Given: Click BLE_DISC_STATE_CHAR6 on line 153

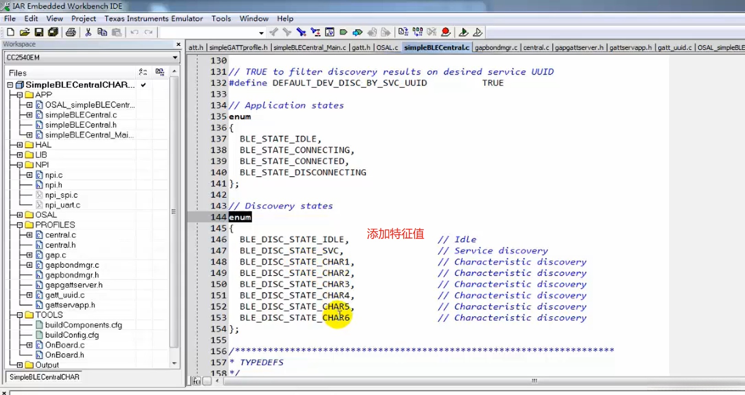Looking at the screenshot, I should [x=295, y=318].
